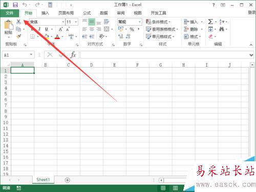Increase indent
This screenshot has width=256, height=192.
coord(92,36)
